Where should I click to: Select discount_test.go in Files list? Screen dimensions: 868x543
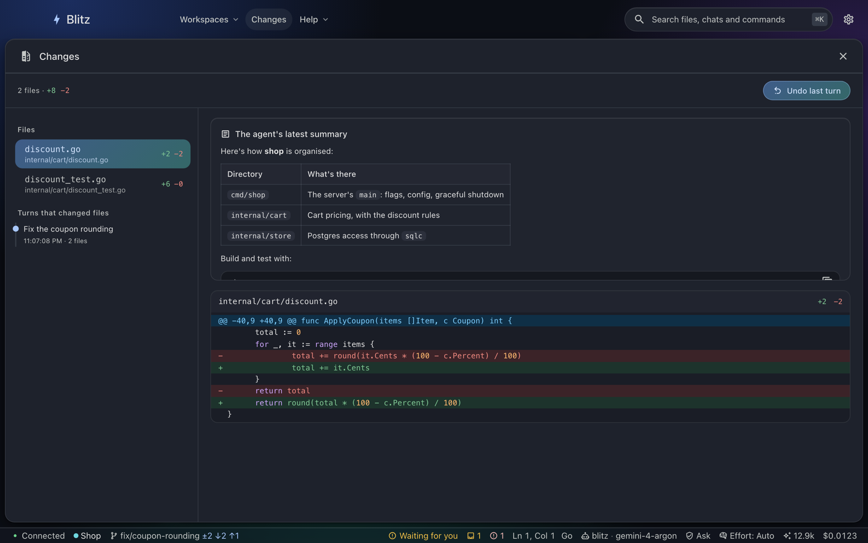[x=103, y=184]
